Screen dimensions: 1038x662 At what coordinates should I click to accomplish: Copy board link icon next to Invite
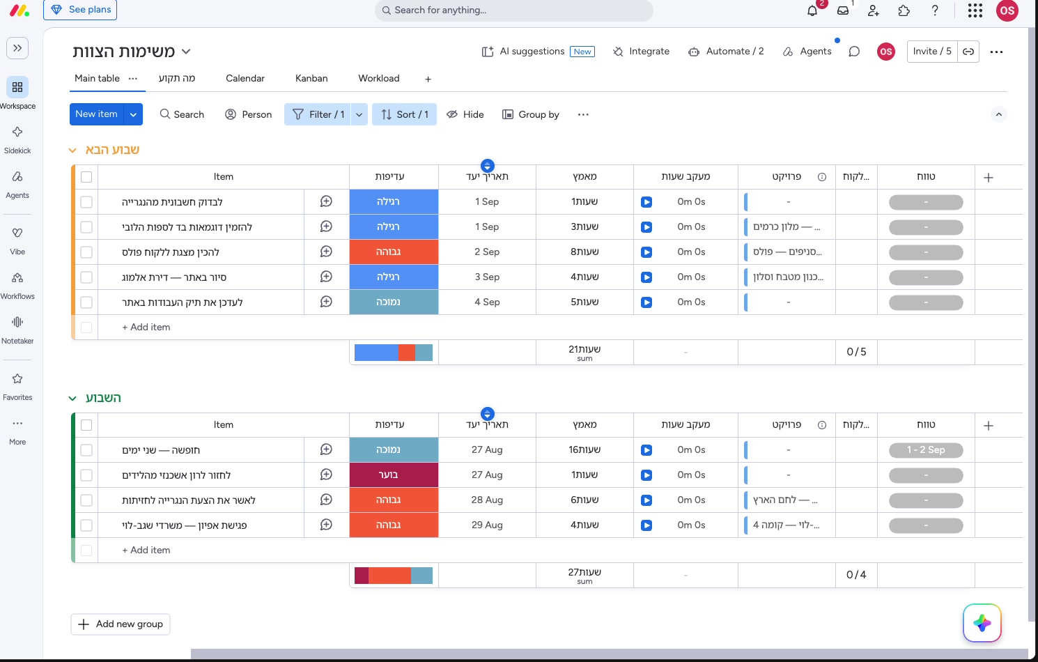click(968, 52)
